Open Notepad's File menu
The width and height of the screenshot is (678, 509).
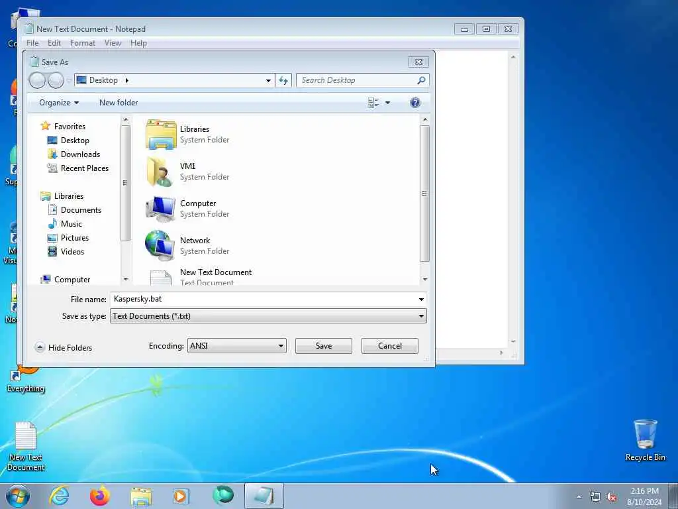pos(32,43)
